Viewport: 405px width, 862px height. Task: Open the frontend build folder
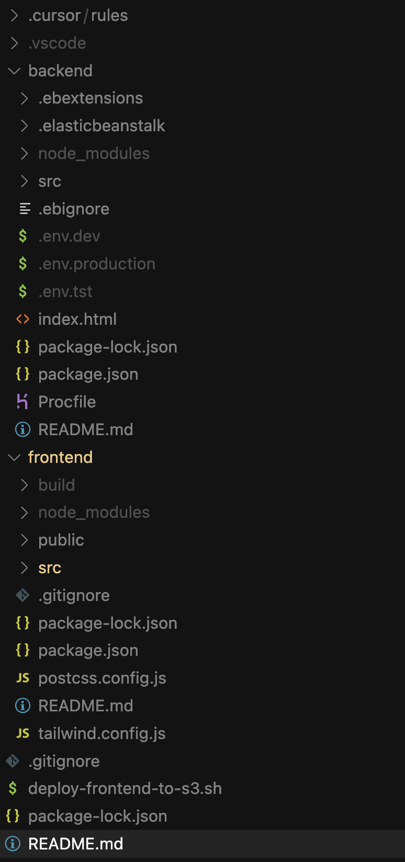coord(57,485)
